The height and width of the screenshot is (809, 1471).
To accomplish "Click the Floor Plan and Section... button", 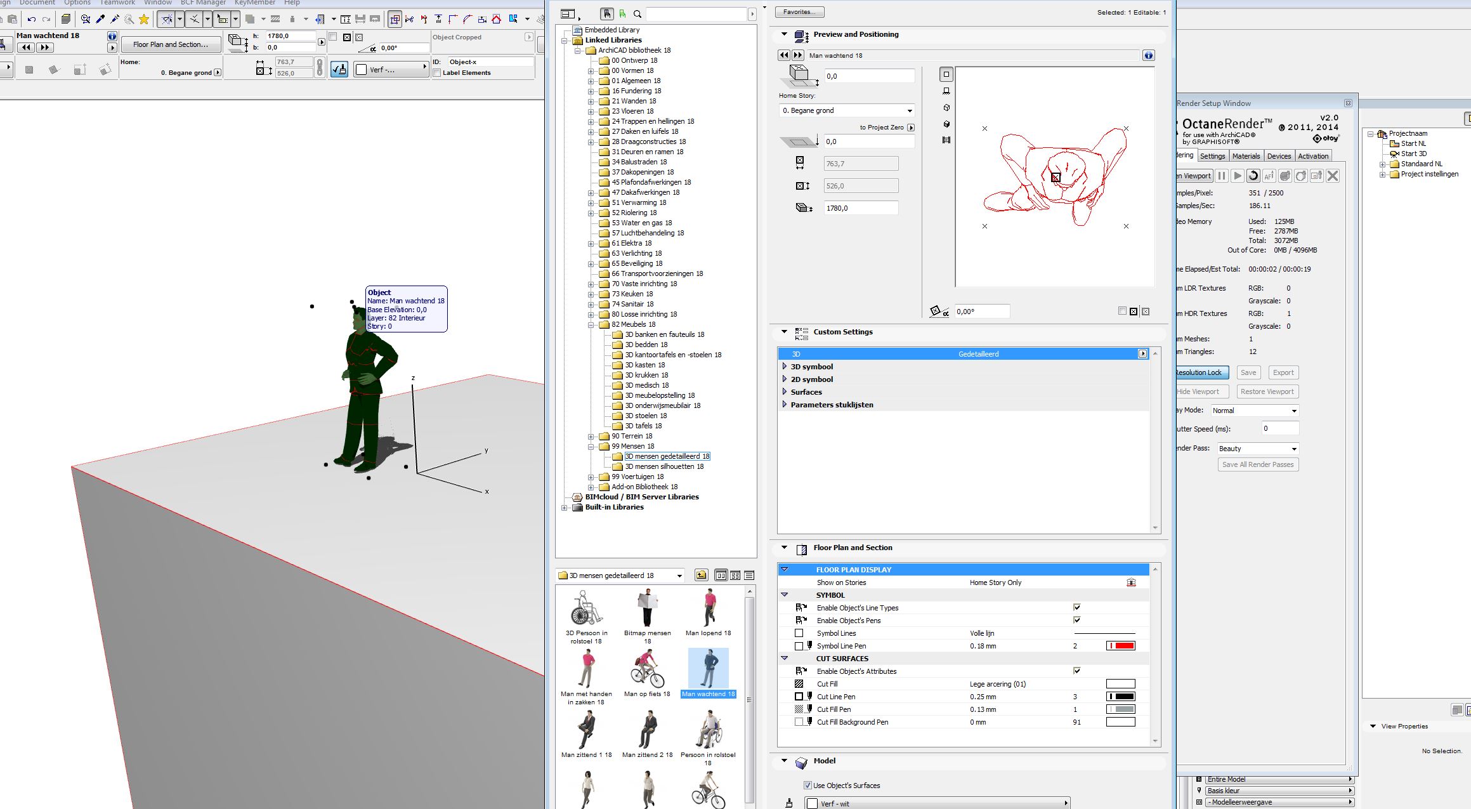I will tap(170, 44).
